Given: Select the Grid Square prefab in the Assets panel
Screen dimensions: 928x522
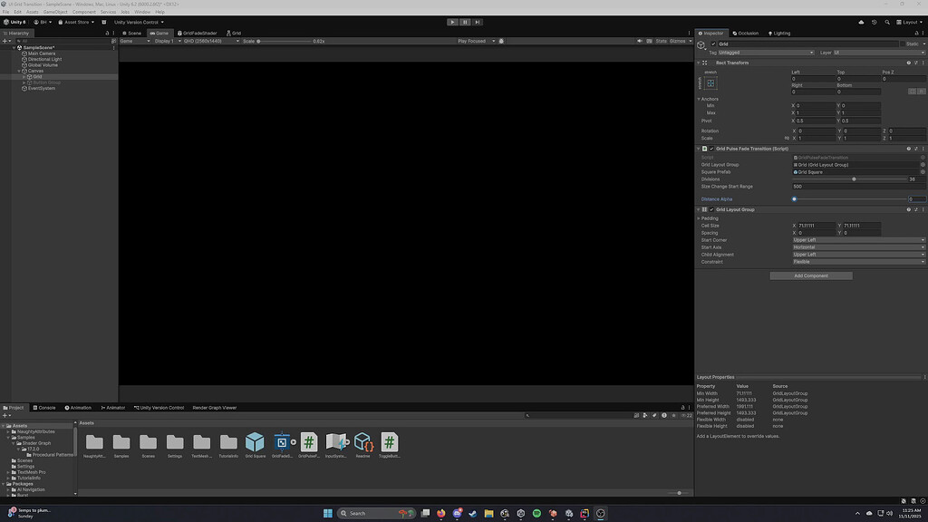Looking at the screenshot, I should tap(256, 444).
